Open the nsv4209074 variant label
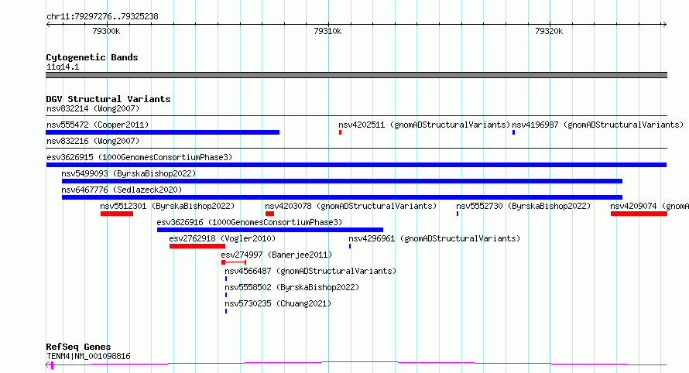 pyautogui.click(x=650, y=206)
